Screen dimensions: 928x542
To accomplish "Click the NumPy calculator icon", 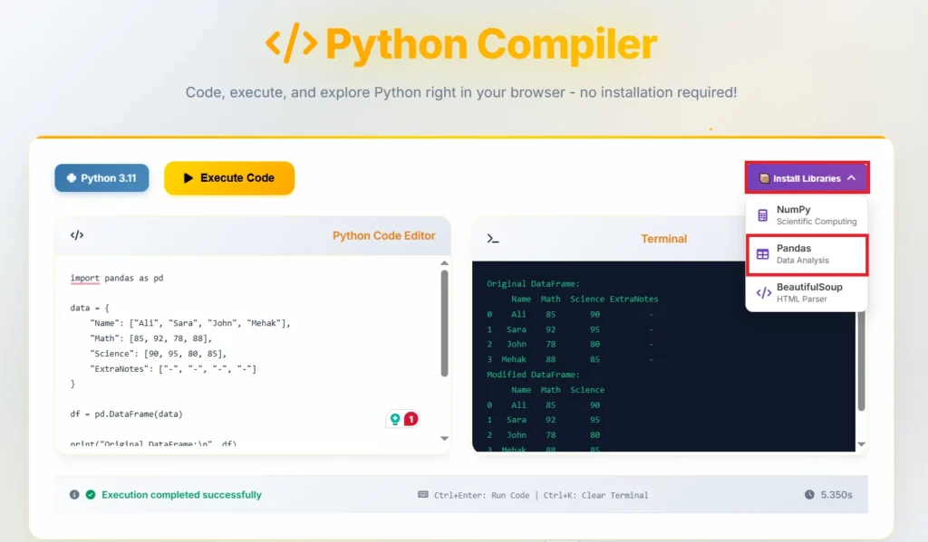I will pyautogui.click(x=762, y=215).
